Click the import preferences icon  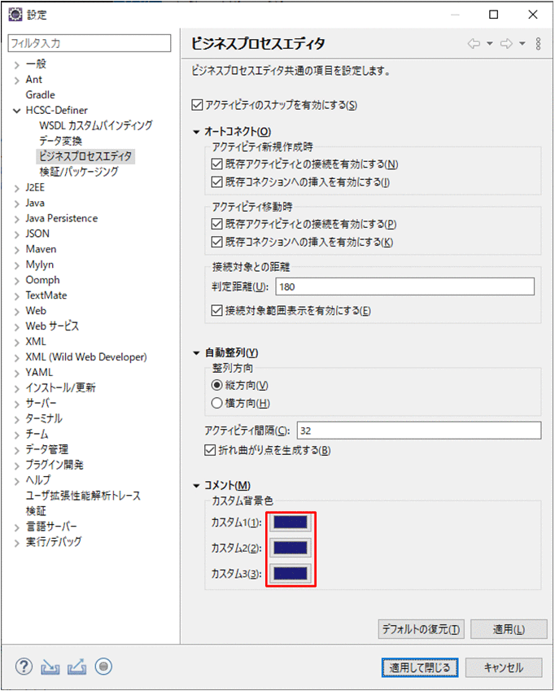[50, 667]
